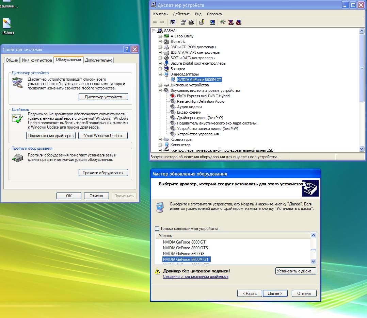367x318 pixels.
Task: Open the Действие menu
Action: pyautogui.click(x=181, y=14)
